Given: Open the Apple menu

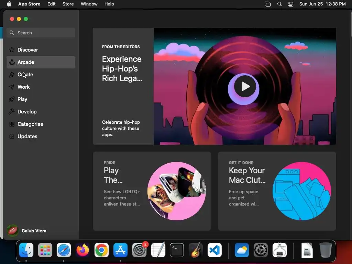Looking at the screenshot, I should pyautogui.click(x=9, y=4).
